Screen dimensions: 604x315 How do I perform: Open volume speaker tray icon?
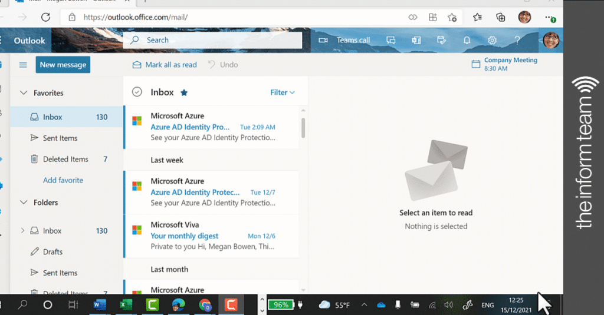tap(448, 305)
